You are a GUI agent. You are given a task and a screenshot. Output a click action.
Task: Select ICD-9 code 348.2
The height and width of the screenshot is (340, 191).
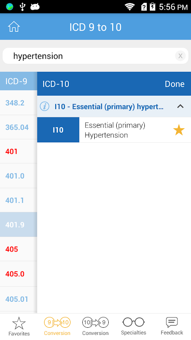(x=18, y=103)
